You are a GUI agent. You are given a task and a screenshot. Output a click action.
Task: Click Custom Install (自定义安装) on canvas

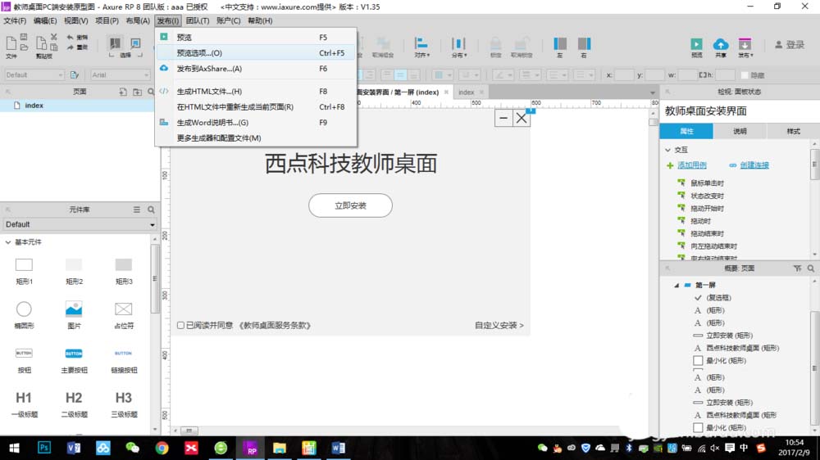499,325
